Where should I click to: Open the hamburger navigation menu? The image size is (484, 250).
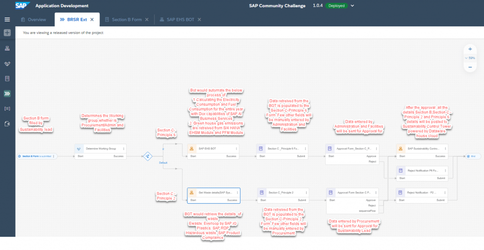pyautogui.click(x=7, y=19)
